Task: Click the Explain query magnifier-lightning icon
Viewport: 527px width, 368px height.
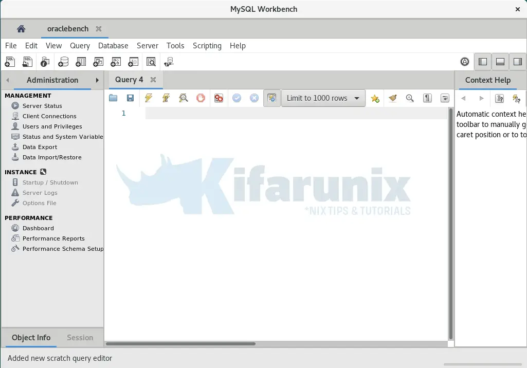Action: (184, 98)
